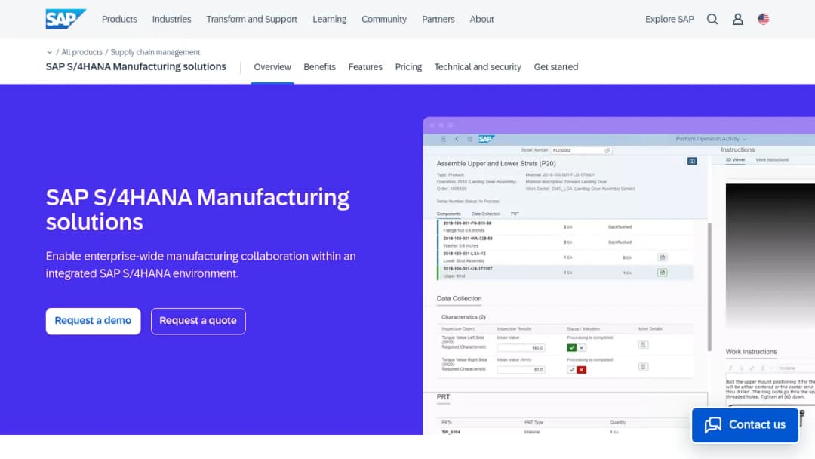
Task: Open the Contact us chat button
Action: (x=745, y=425)
